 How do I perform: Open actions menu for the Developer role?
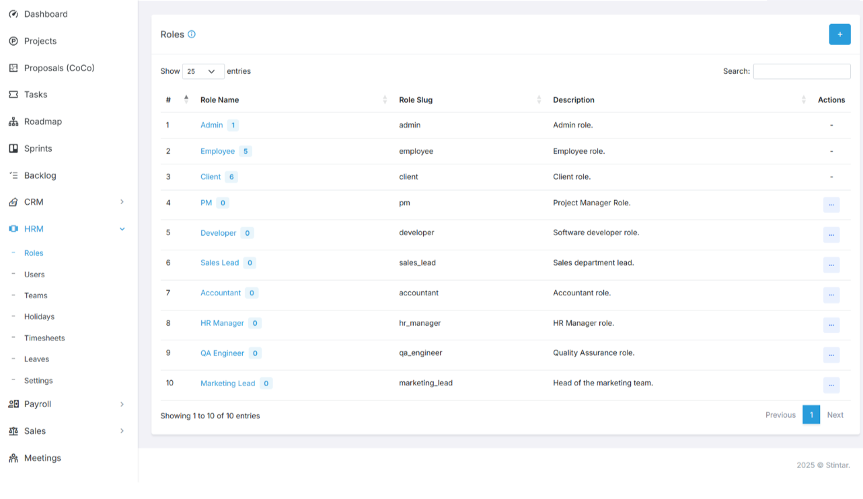pyautogui.click(x=831, y=234)
